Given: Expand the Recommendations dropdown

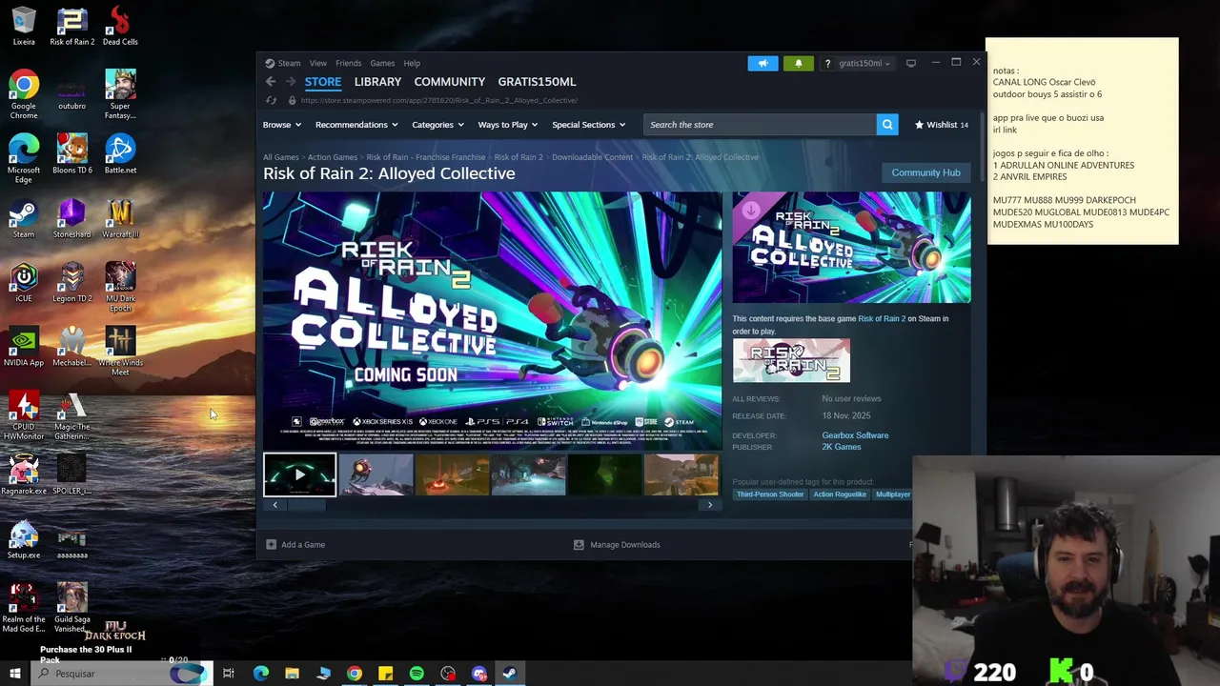Looking at the screenshot, I should (357, 125).
